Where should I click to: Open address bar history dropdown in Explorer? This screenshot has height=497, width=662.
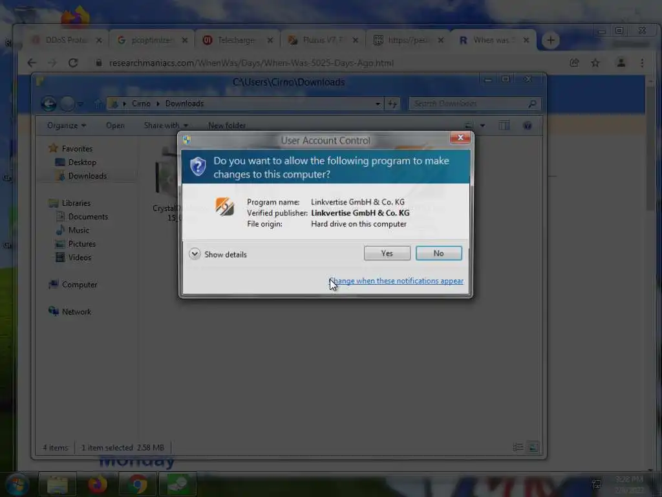[x=378, y=104]
